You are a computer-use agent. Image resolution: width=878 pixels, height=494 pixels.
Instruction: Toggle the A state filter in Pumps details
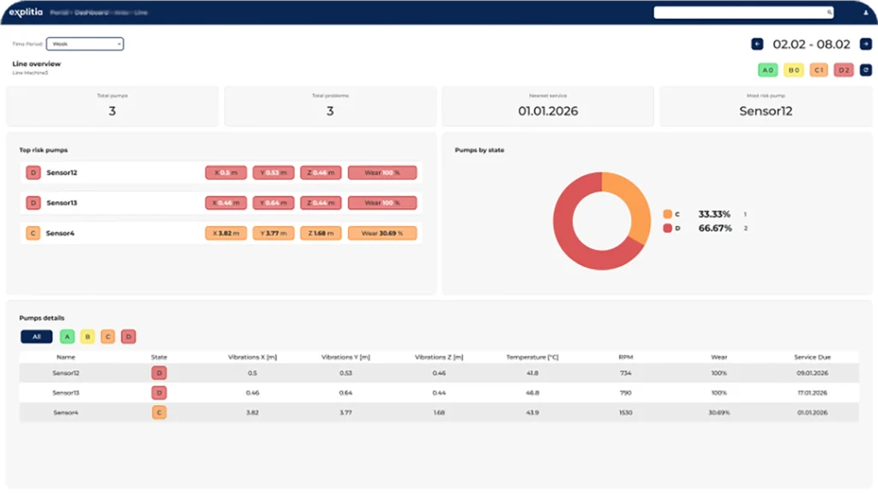click(67, 336)
